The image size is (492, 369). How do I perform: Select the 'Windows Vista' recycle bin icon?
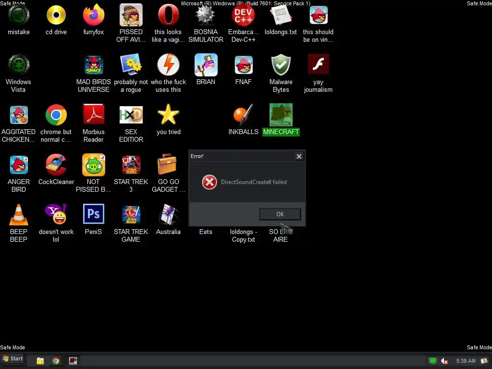[x=19, y=65]
